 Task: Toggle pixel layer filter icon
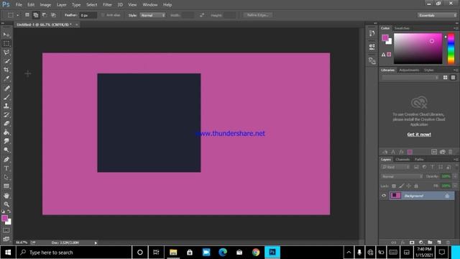pos(416,167)
